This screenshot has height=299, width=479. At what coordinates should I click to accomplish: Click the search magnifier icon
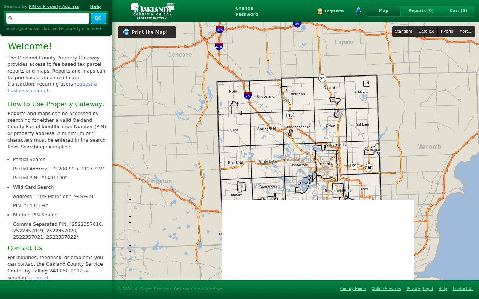click(10, 18)
